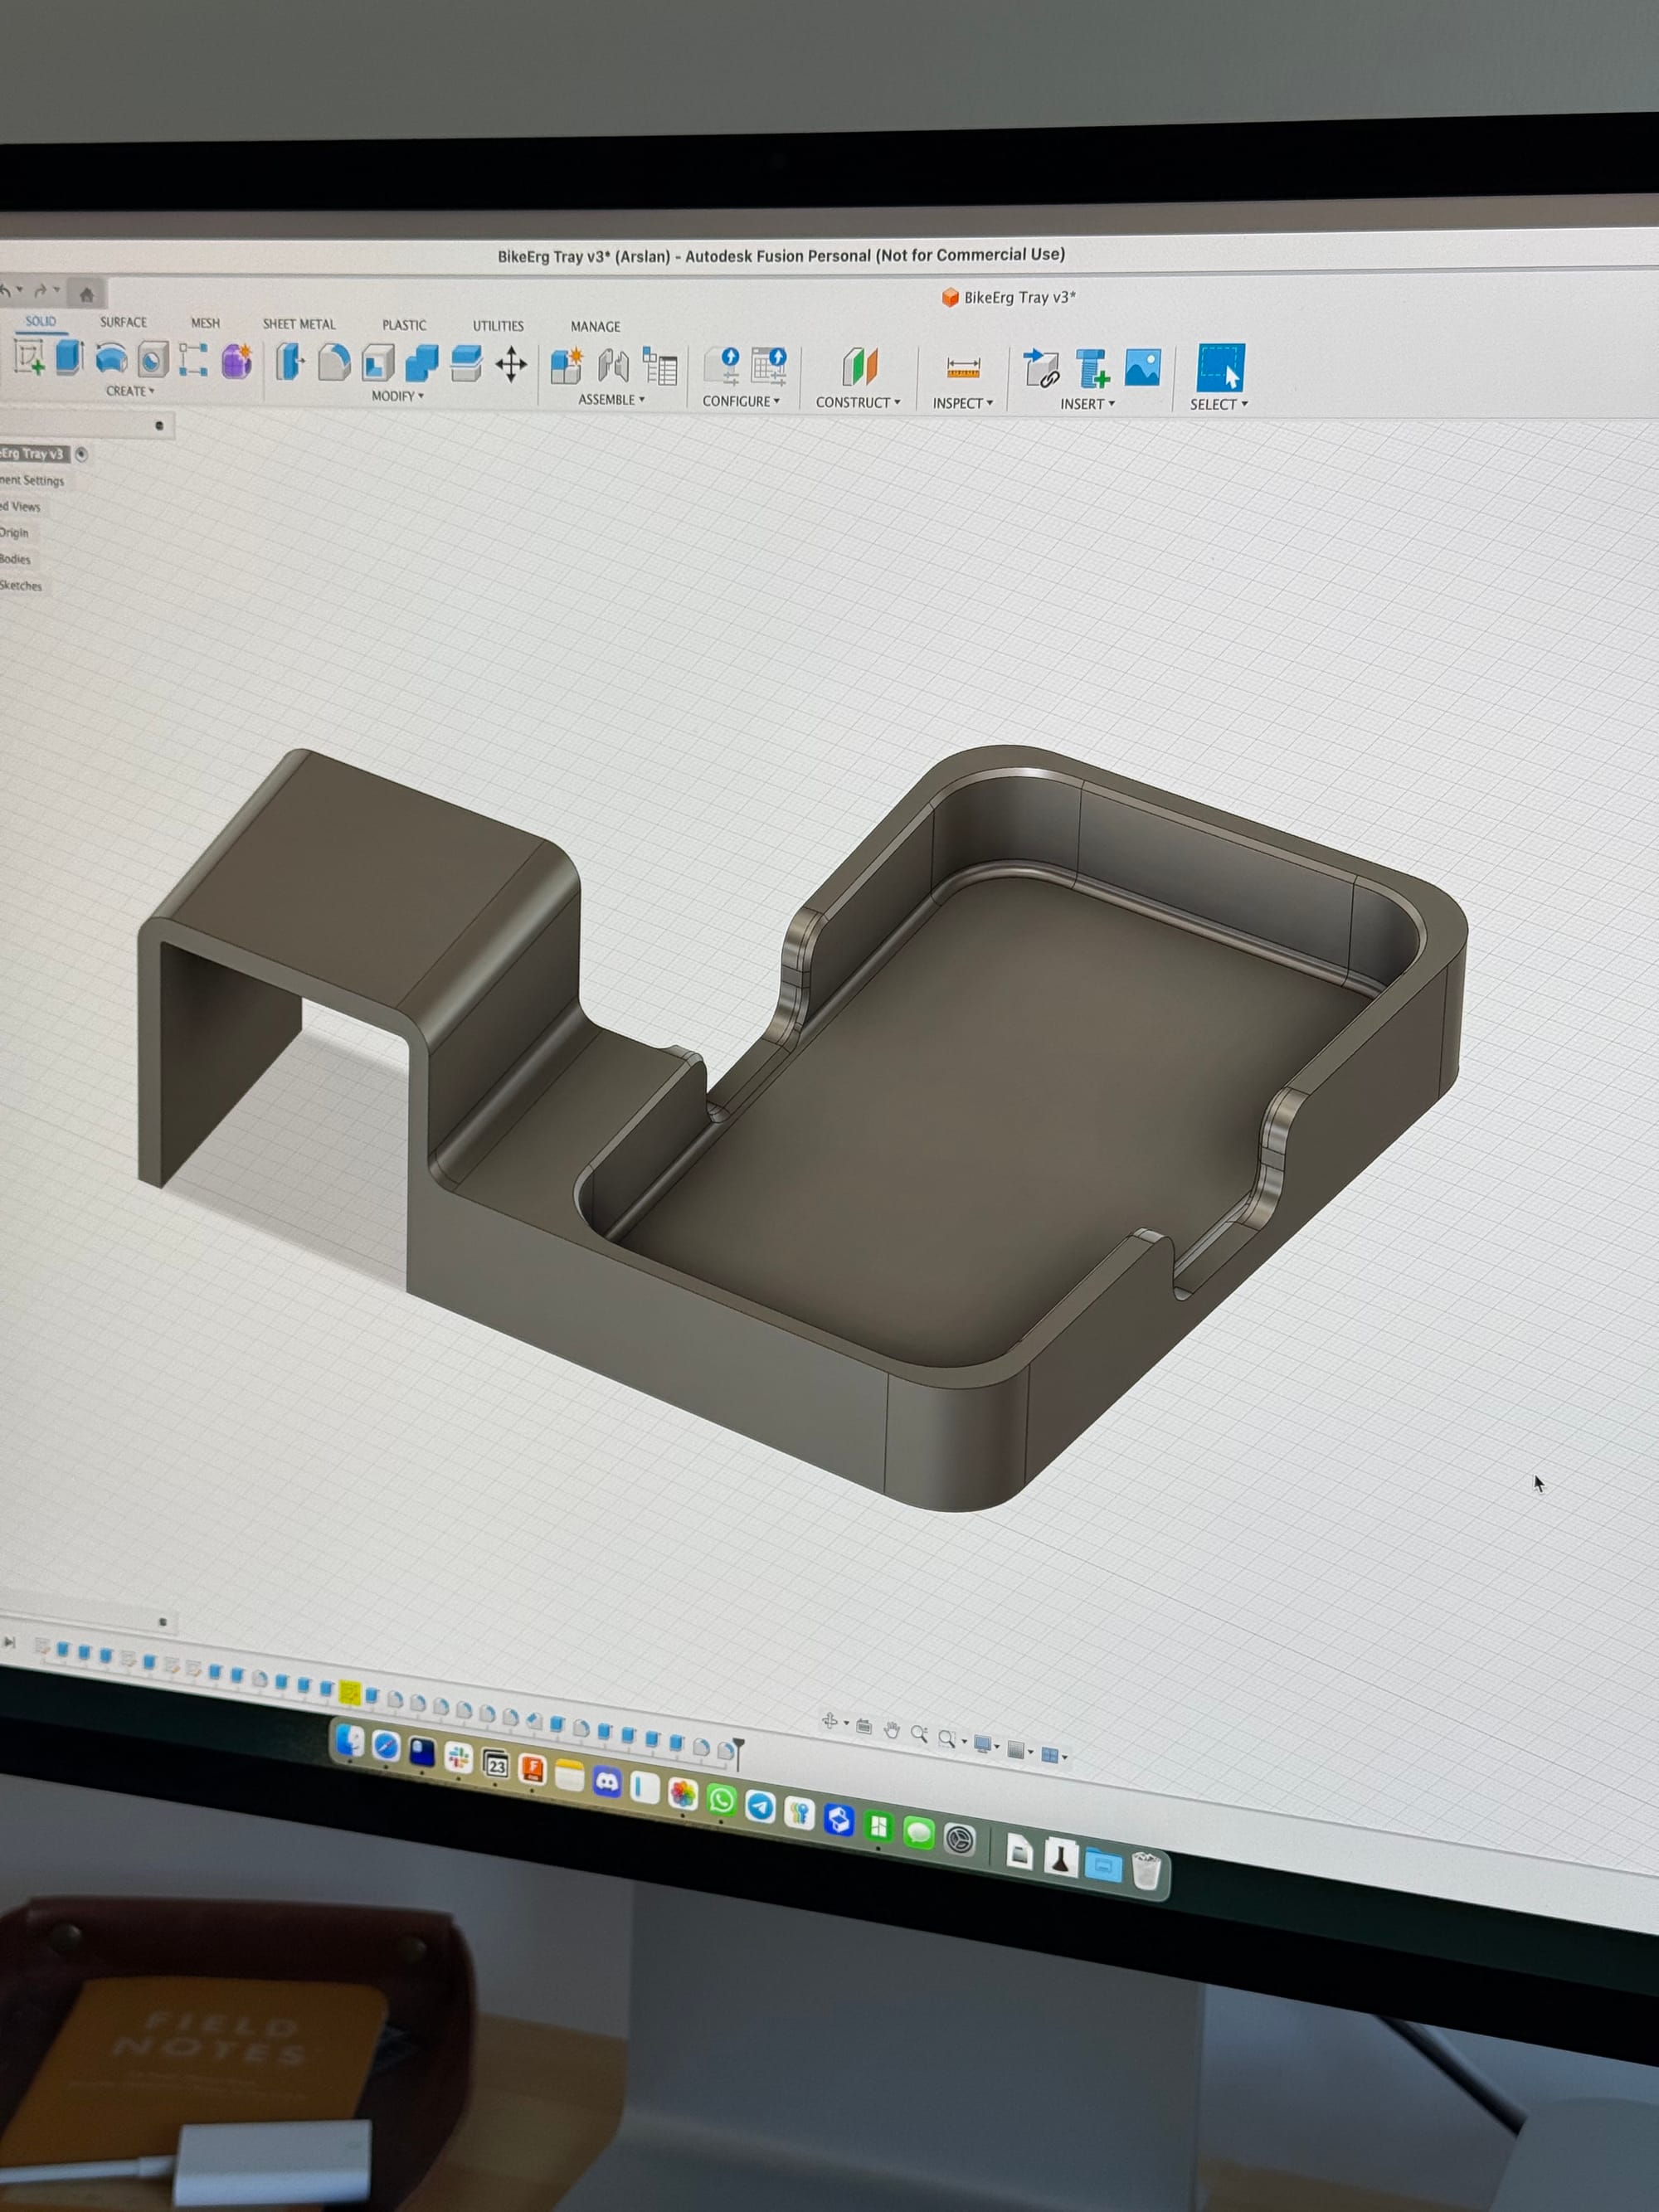Switch to the SHEET METAL tab

click(299, 324)
